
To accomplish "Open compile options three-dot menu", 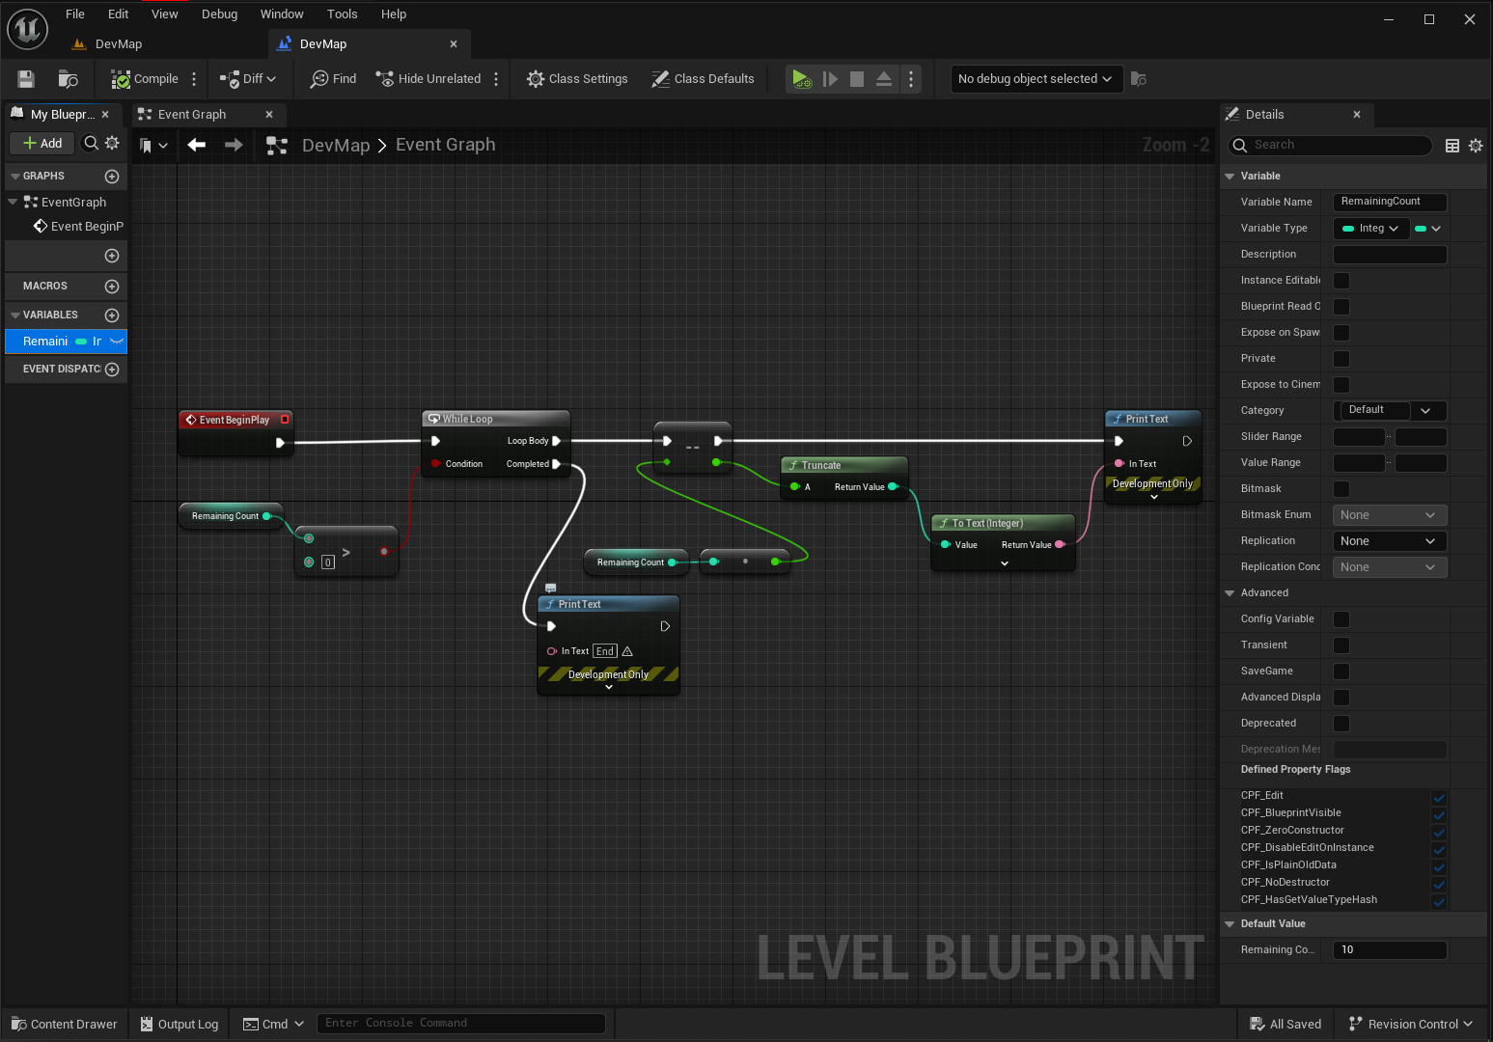I will [194, 79].
